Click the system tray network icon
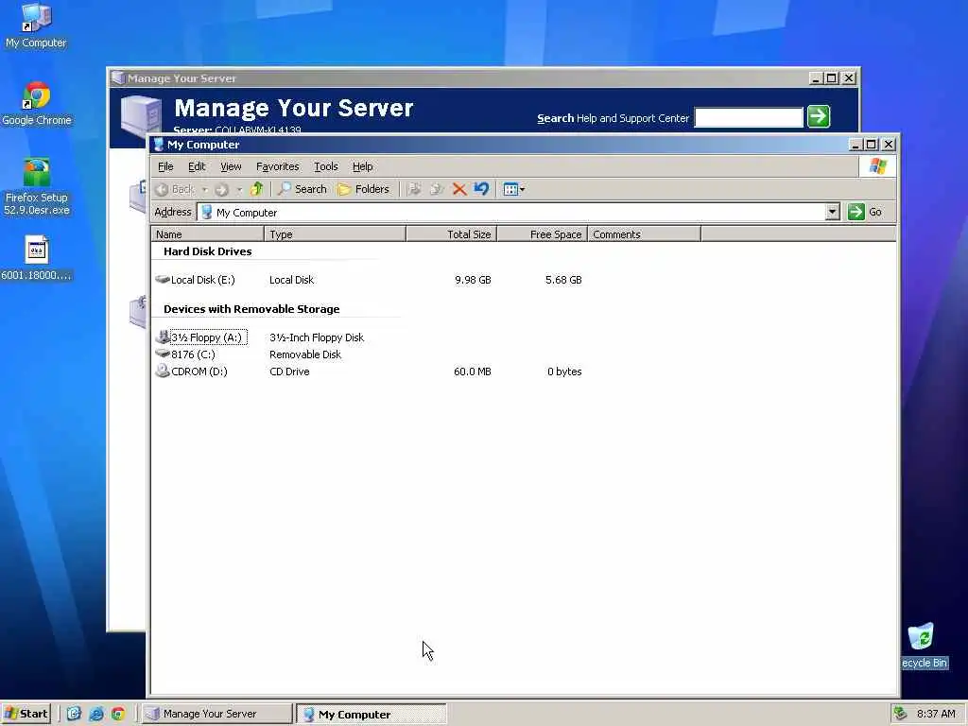Image resolution: width=968 pixels, height=726 pixels. [x=900, y=714]
